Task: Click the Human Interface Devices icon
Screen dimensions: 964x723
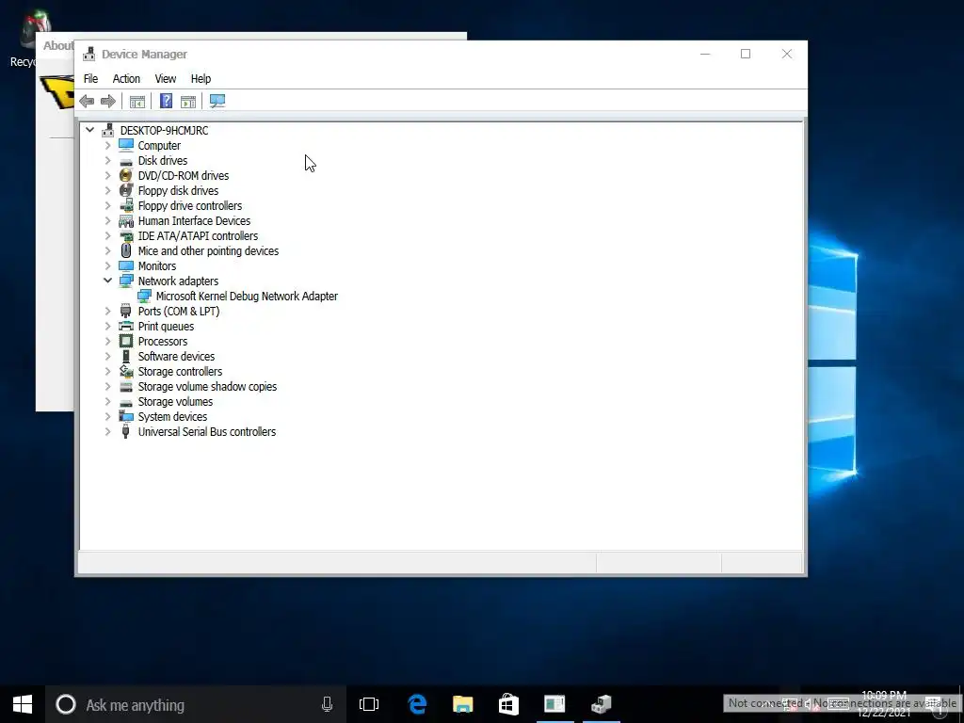Action: tap(126, 220)
